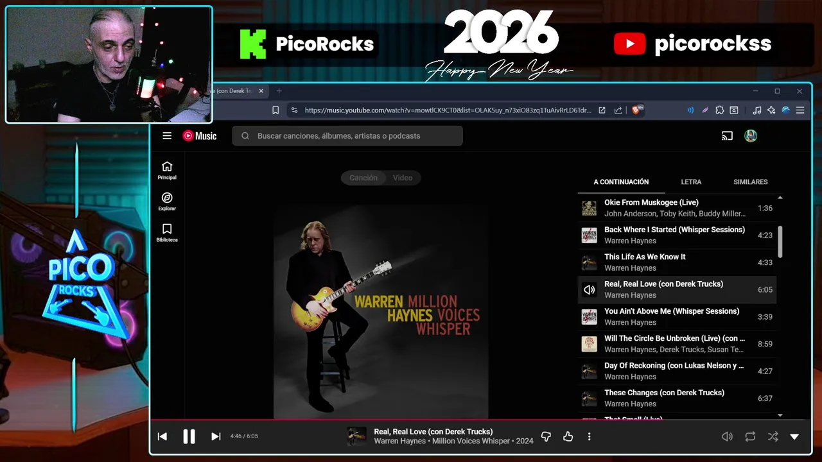Click Warren Haynes artist under These Changes

pos(630,404)
